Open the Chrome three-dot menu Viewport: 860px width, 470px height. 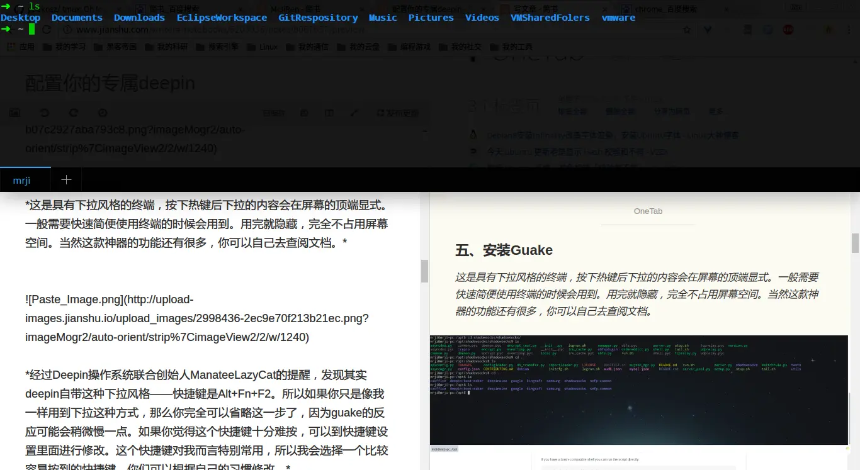point(849,30)
